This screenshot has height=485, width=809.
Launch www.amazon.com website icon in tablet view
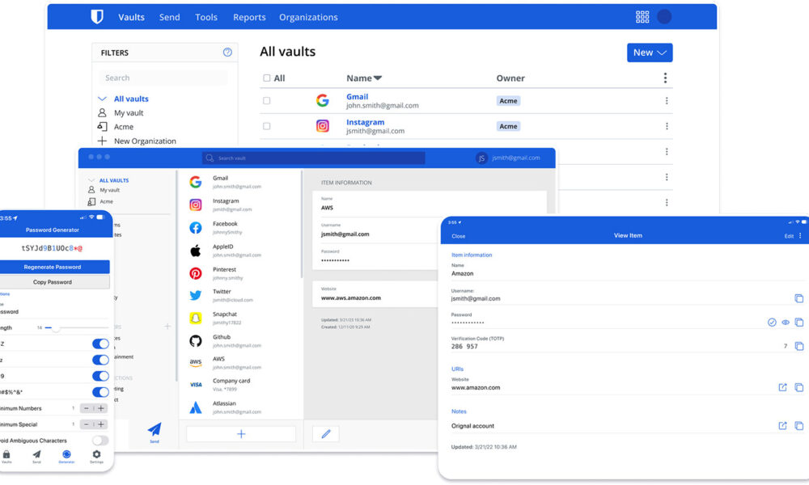782,387
